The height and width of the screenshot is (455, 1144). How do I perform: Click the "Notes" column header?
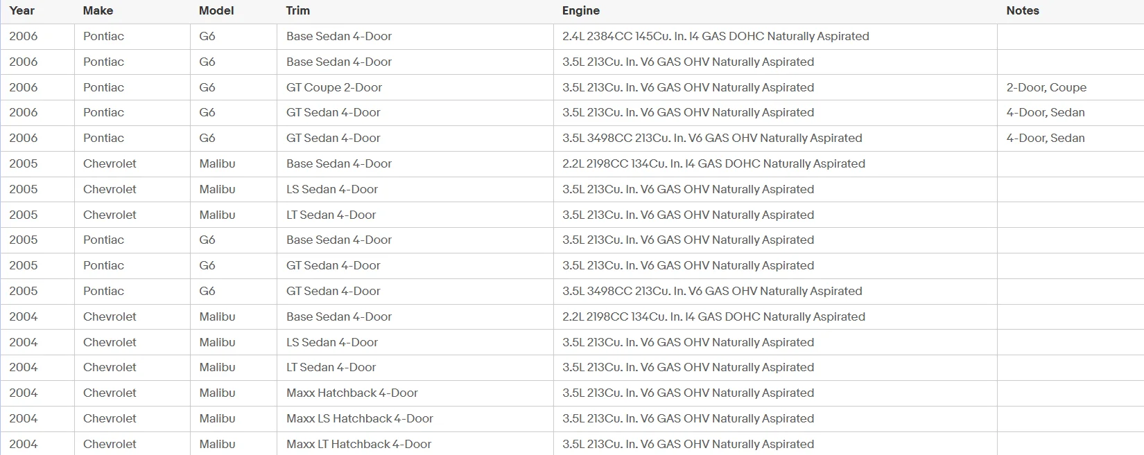(x=1023, y=10)
